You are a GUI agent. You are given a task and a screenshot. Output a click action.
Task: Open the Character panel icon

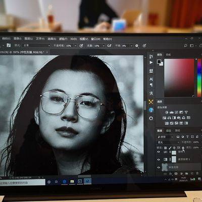pos(151,79)
